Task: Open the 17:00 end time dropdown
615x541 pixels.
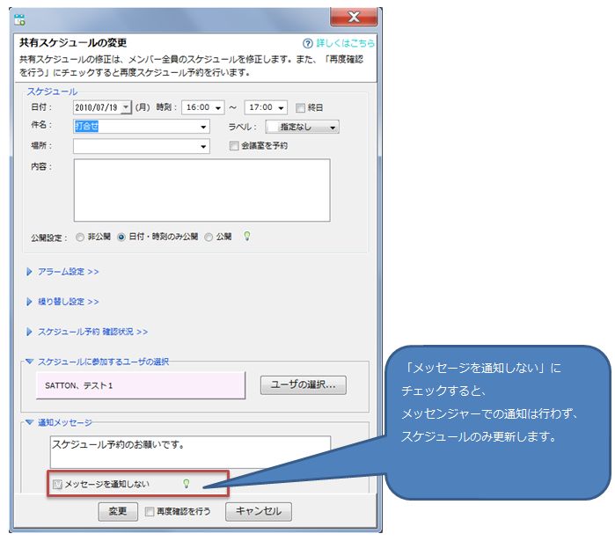Action: [281, 107]
